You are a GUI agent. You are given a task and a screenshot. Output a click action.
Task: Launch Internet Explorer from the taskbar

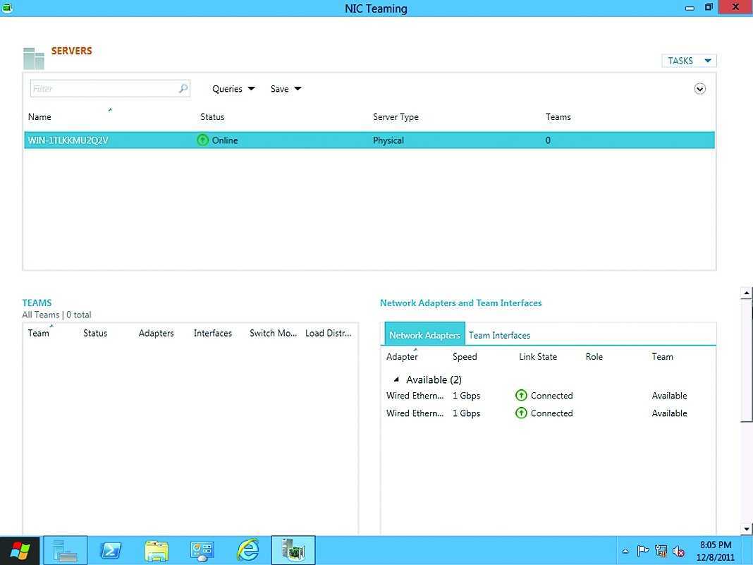pyautogui.click(x=247, y=550)
